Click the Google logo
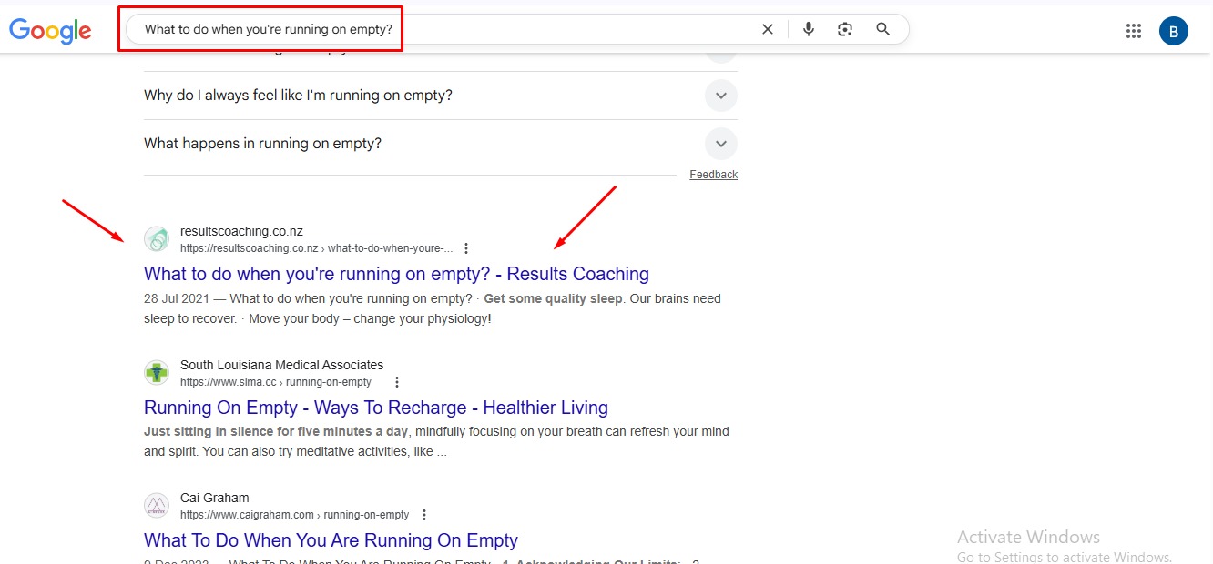The height and width of the screenshot is (564, 1213). (x=50, y=30)
